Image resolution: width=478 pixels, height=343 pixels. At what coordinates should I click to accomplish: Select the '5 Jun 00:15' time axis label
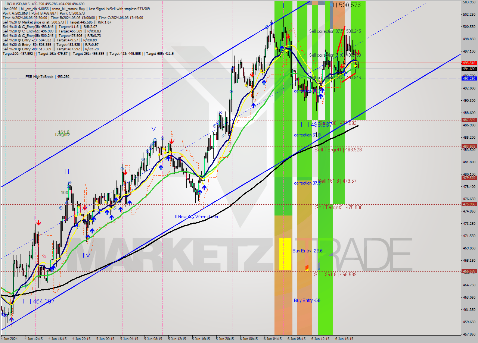coord(105,339)
